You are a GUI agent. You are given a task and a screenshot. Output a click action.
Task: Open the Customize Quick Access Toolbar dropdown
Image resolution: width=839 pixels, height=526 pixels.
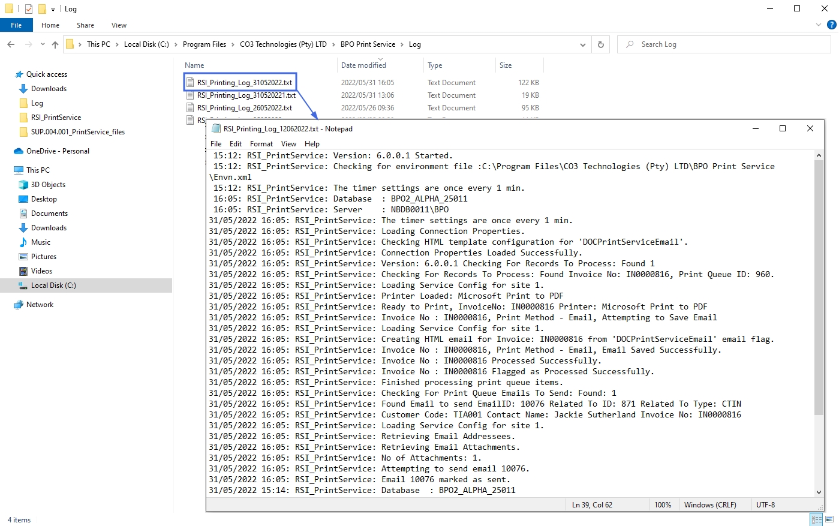tap(53, 9)
